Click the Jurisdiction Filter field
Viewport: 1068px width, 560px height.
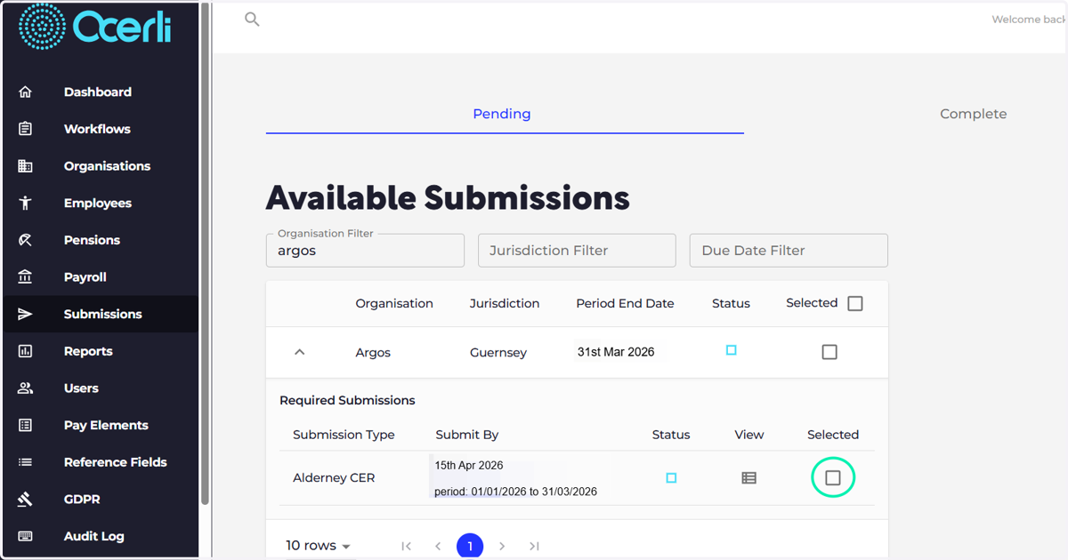[x=577, y=251]
